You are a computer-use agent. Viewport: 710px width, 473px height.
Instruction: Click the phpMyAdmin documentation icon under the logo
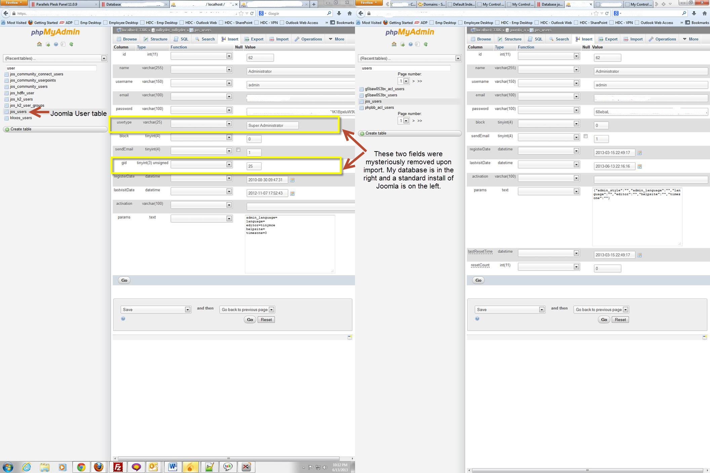55,44
